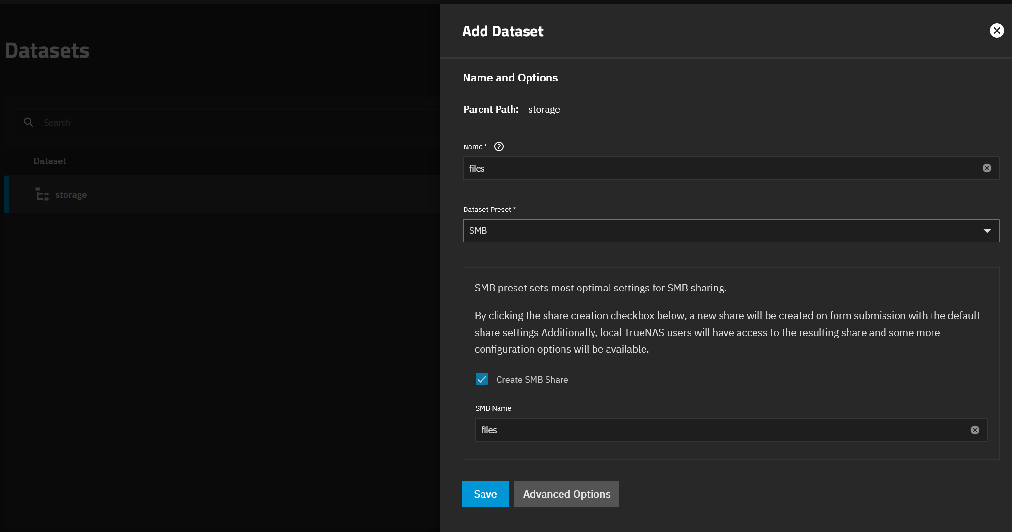Viewport: 1012px width, 532px height.
Task: Click the search magnifier icon
Action: tap(29, 122)
